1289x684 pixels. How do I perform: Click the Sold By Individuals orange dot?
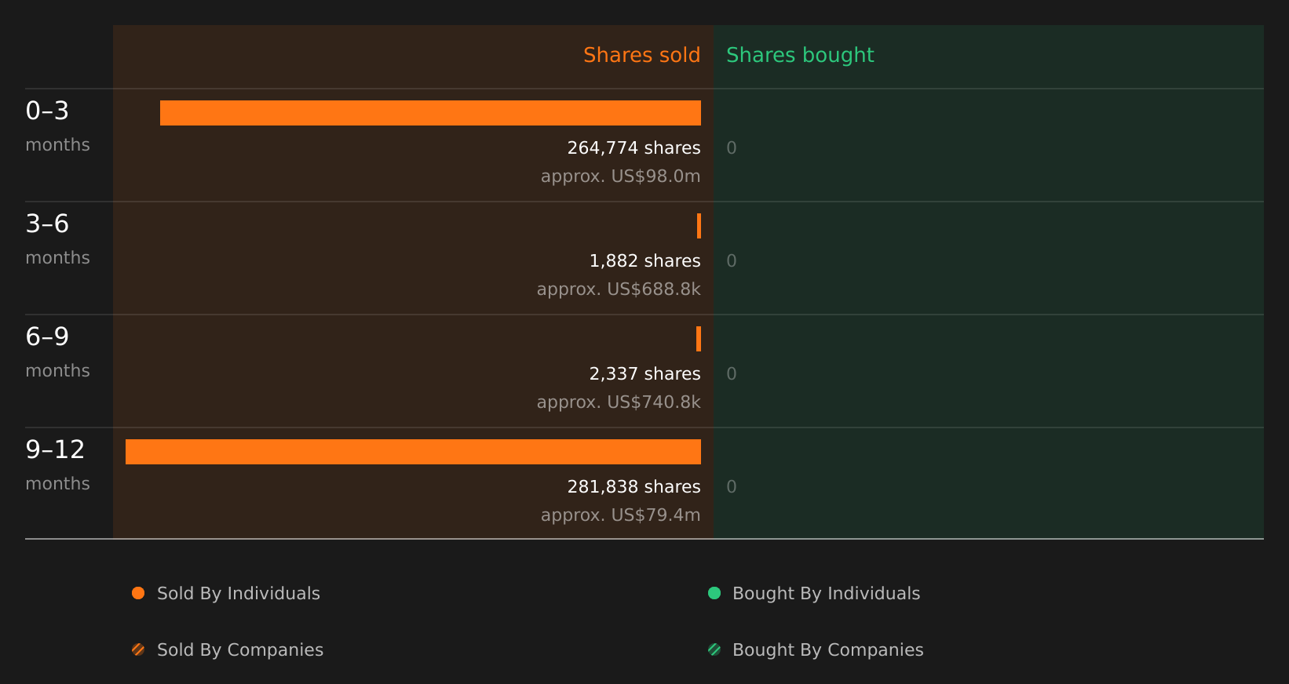[x=138, y=593]
